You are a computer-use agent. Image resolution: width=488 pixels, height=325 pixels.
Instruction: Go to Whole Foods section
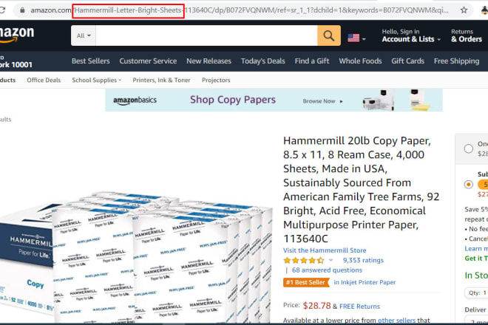pos(360,61)
